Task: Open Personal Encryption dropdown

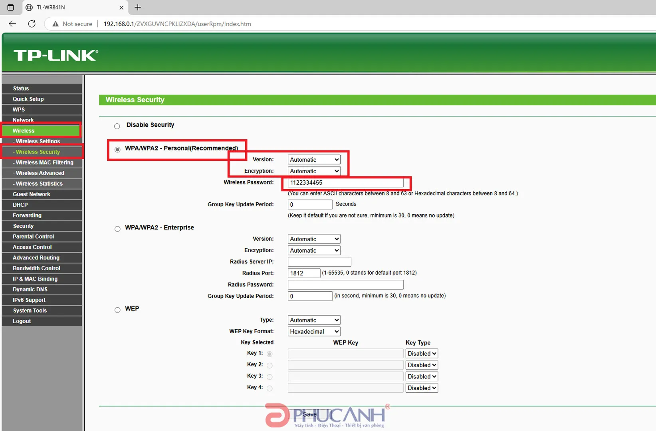Action: 314,171
